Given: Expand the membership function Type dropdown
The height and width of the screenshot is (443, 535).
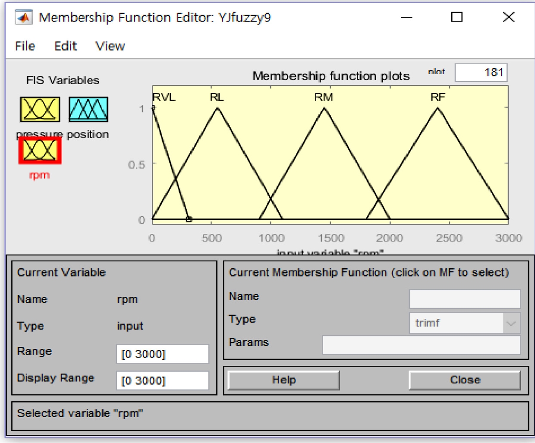Looking at the screenshot, I should click(511, 323).
